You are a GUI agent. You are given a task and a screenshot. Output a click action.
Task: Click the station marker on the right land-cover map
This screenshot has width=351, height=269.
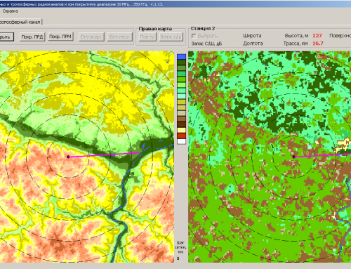(x=294, y=157)
